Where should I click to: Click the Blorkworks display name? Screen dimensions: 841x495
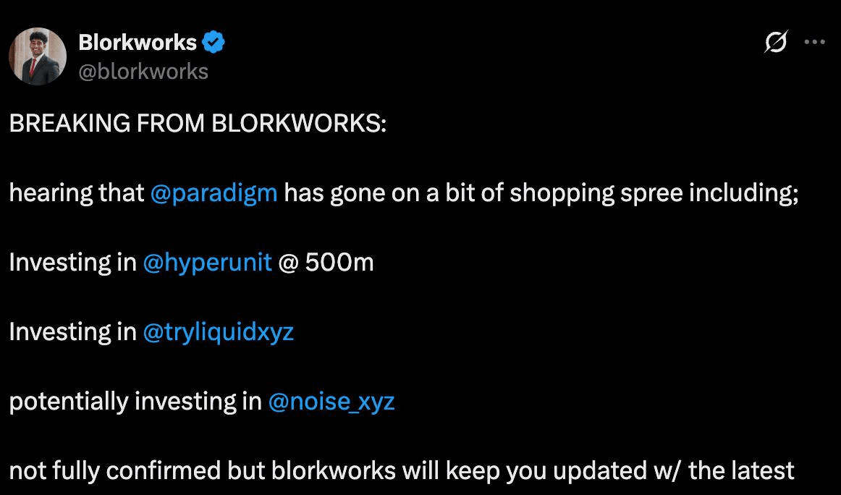[x=138, y=43]
